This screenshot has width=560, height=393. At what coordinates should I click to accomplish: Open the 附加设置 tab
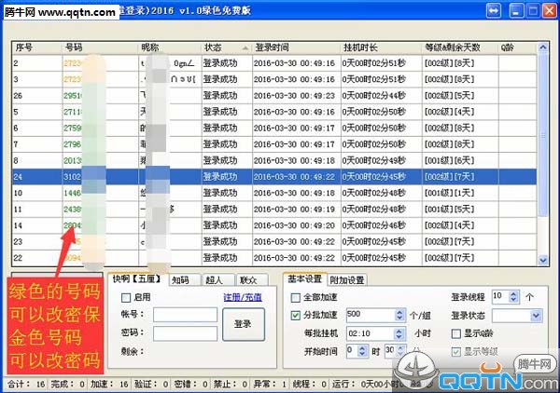(348, 278)
